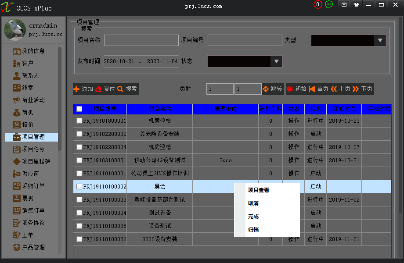404x263 pixels.
Task: Click the sidebar vertical scrollbar
Action: (60, 99)
